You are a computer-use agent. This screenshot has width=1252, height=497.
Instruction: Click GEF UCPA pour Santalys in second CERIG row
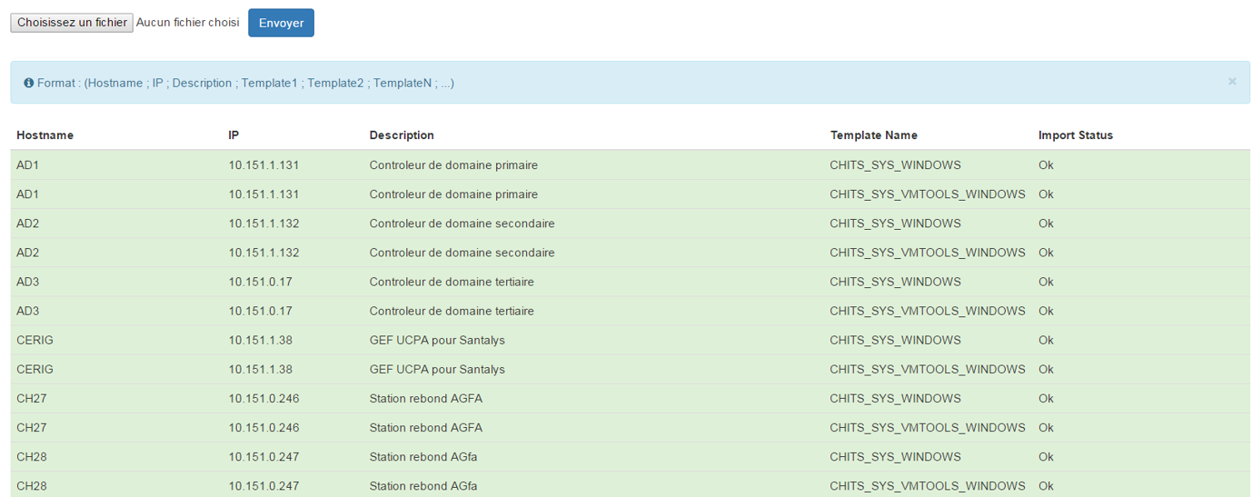[x=437, y=369]
